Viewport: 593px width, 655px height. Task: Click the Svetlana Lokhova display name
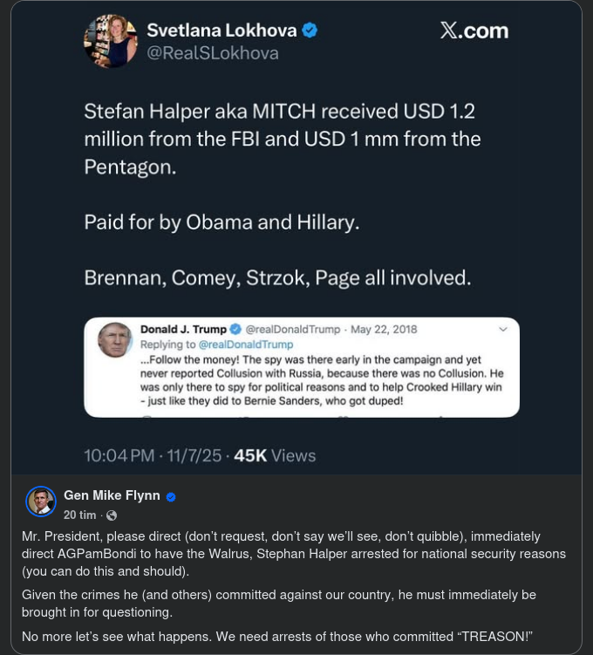pyautogui.click(x=222, y=31)
